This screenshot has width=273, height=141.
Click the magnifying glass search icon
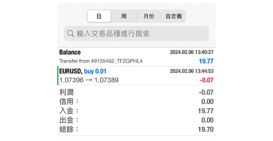click(x=71, y=34)
